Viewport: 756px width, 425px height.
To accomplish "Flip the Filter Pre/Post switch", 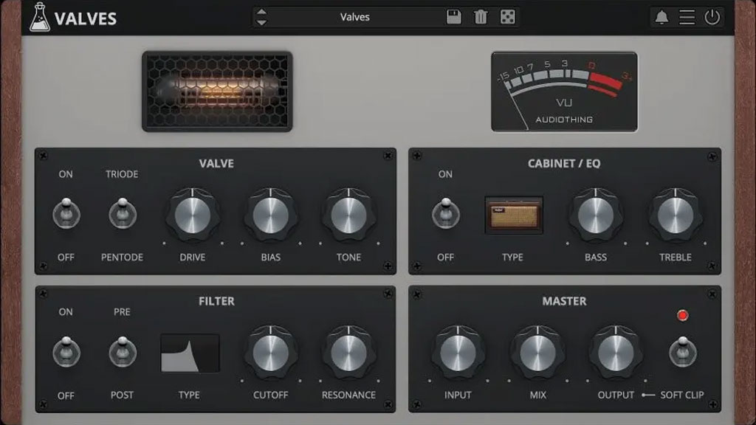I will coord(123,352).
